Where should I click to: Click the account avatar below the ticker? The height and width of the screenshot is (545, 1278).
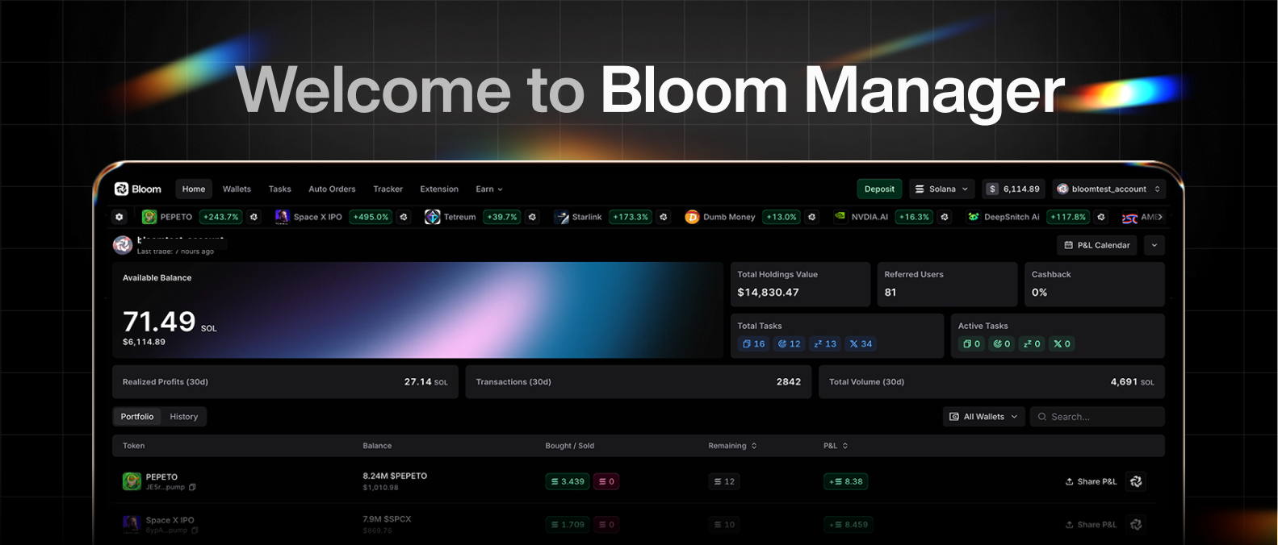point(123,245)
